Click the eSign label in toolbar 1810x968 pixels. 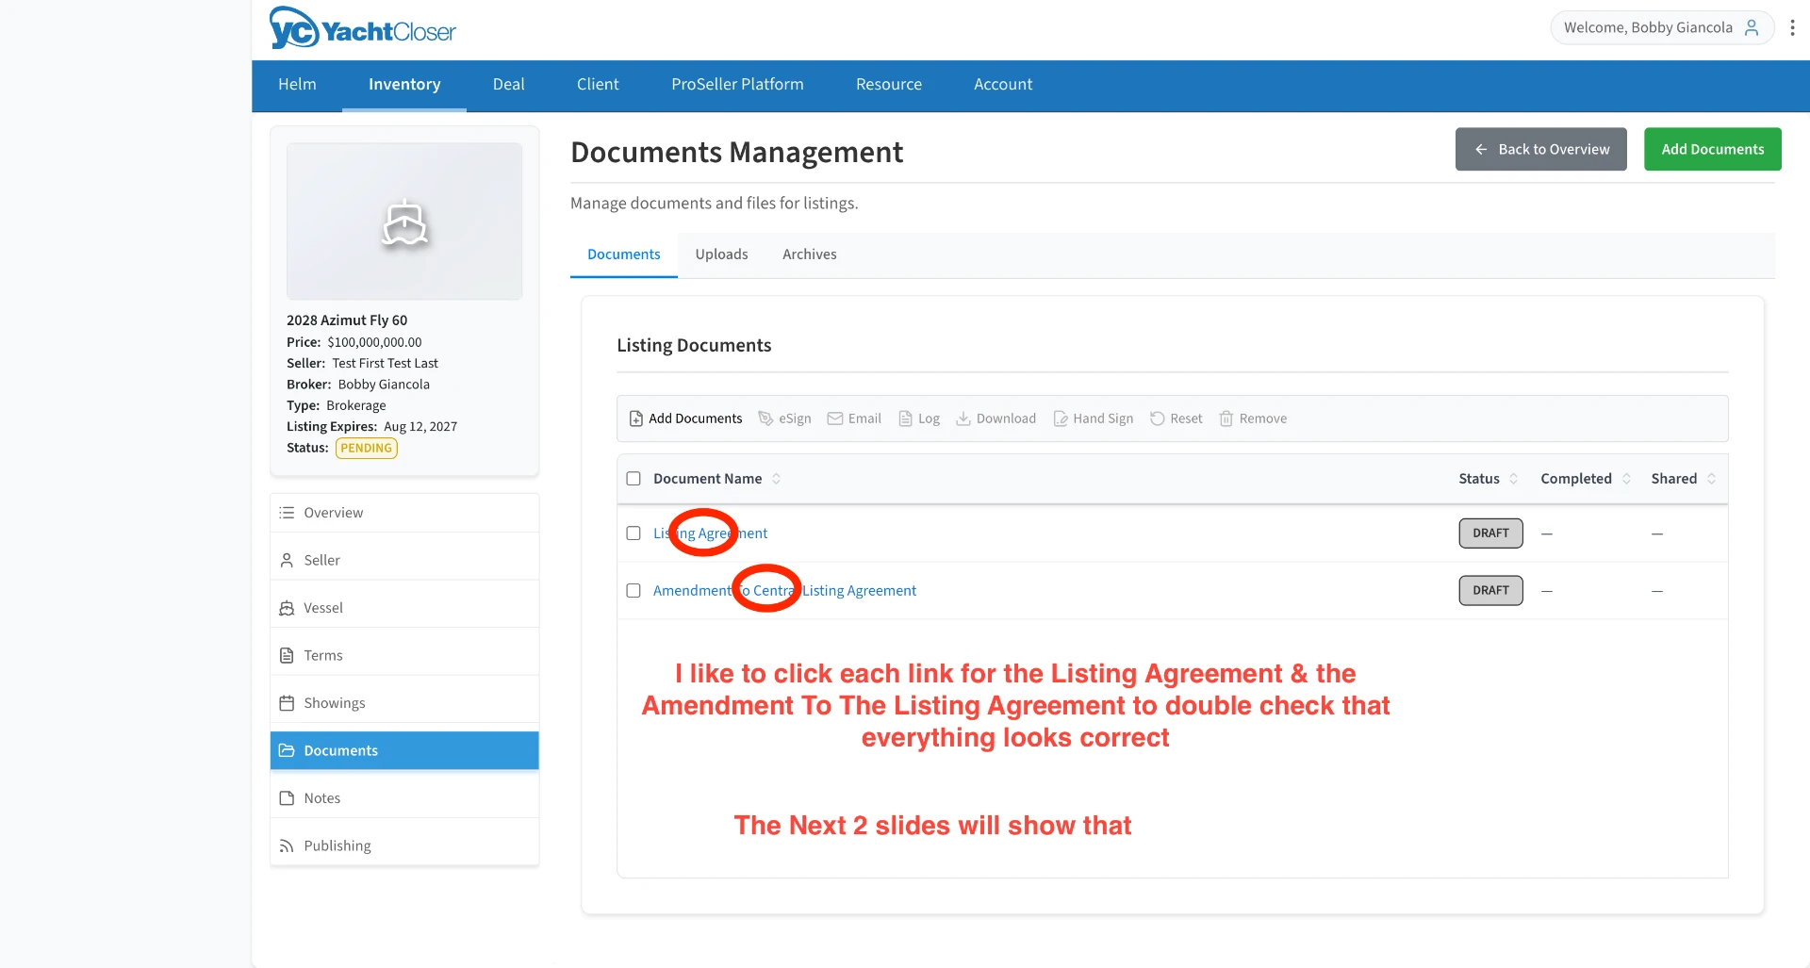click(795, 418)
